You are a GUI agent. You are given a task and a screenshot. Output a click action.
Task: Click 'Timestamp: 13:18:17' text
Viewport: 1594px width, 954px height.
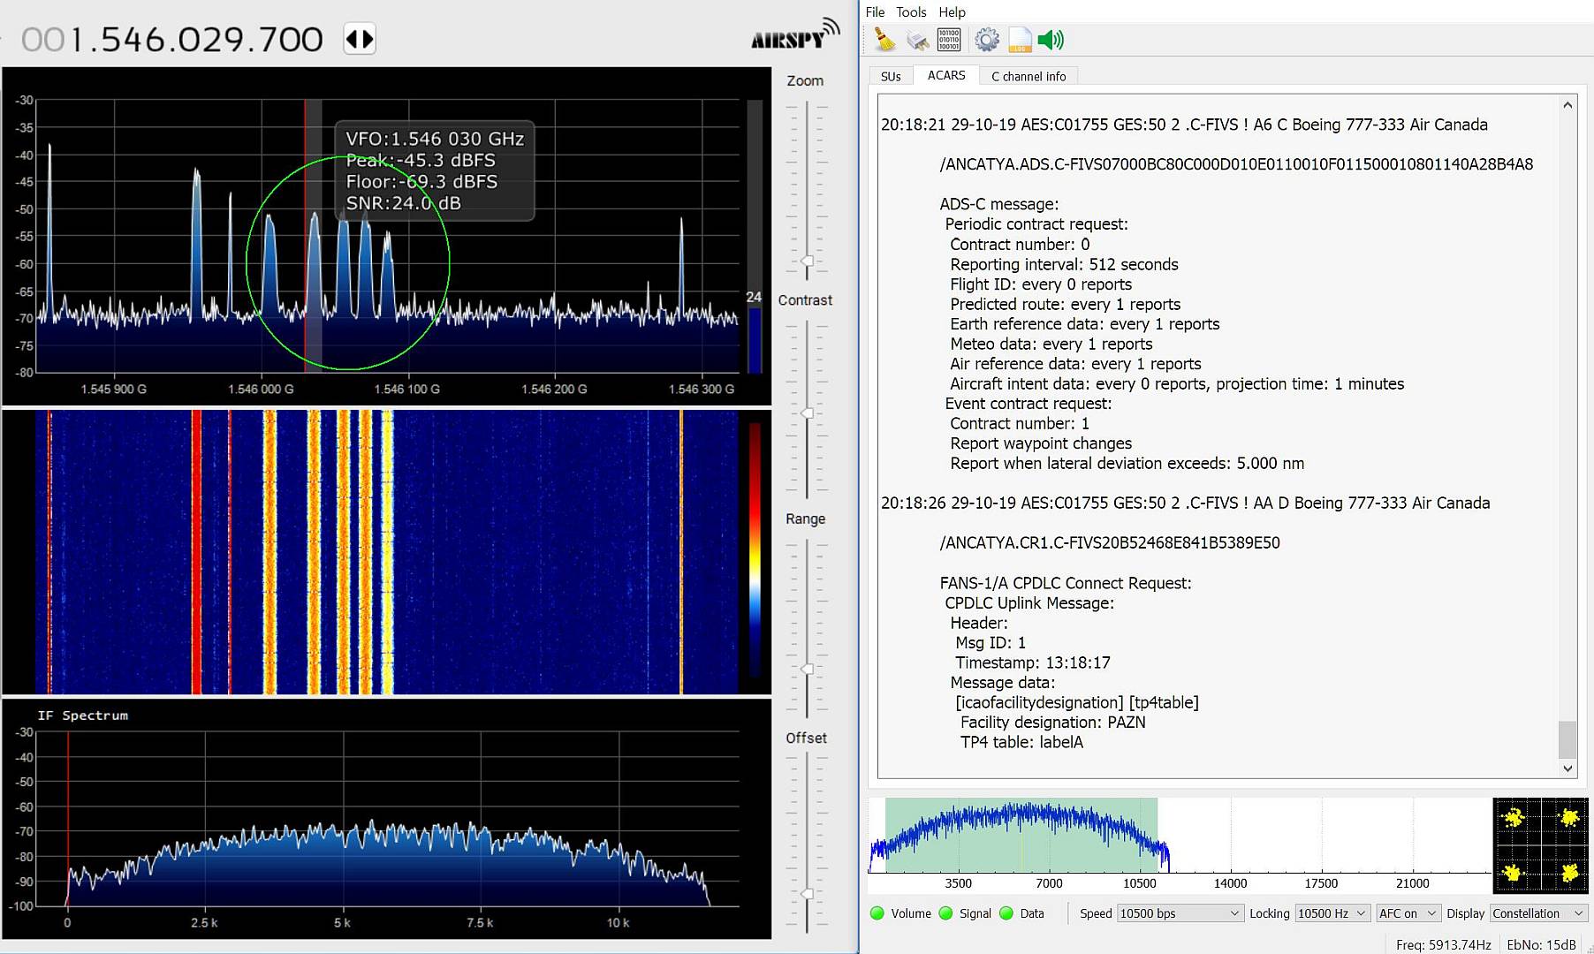(x=1032, y=662)
